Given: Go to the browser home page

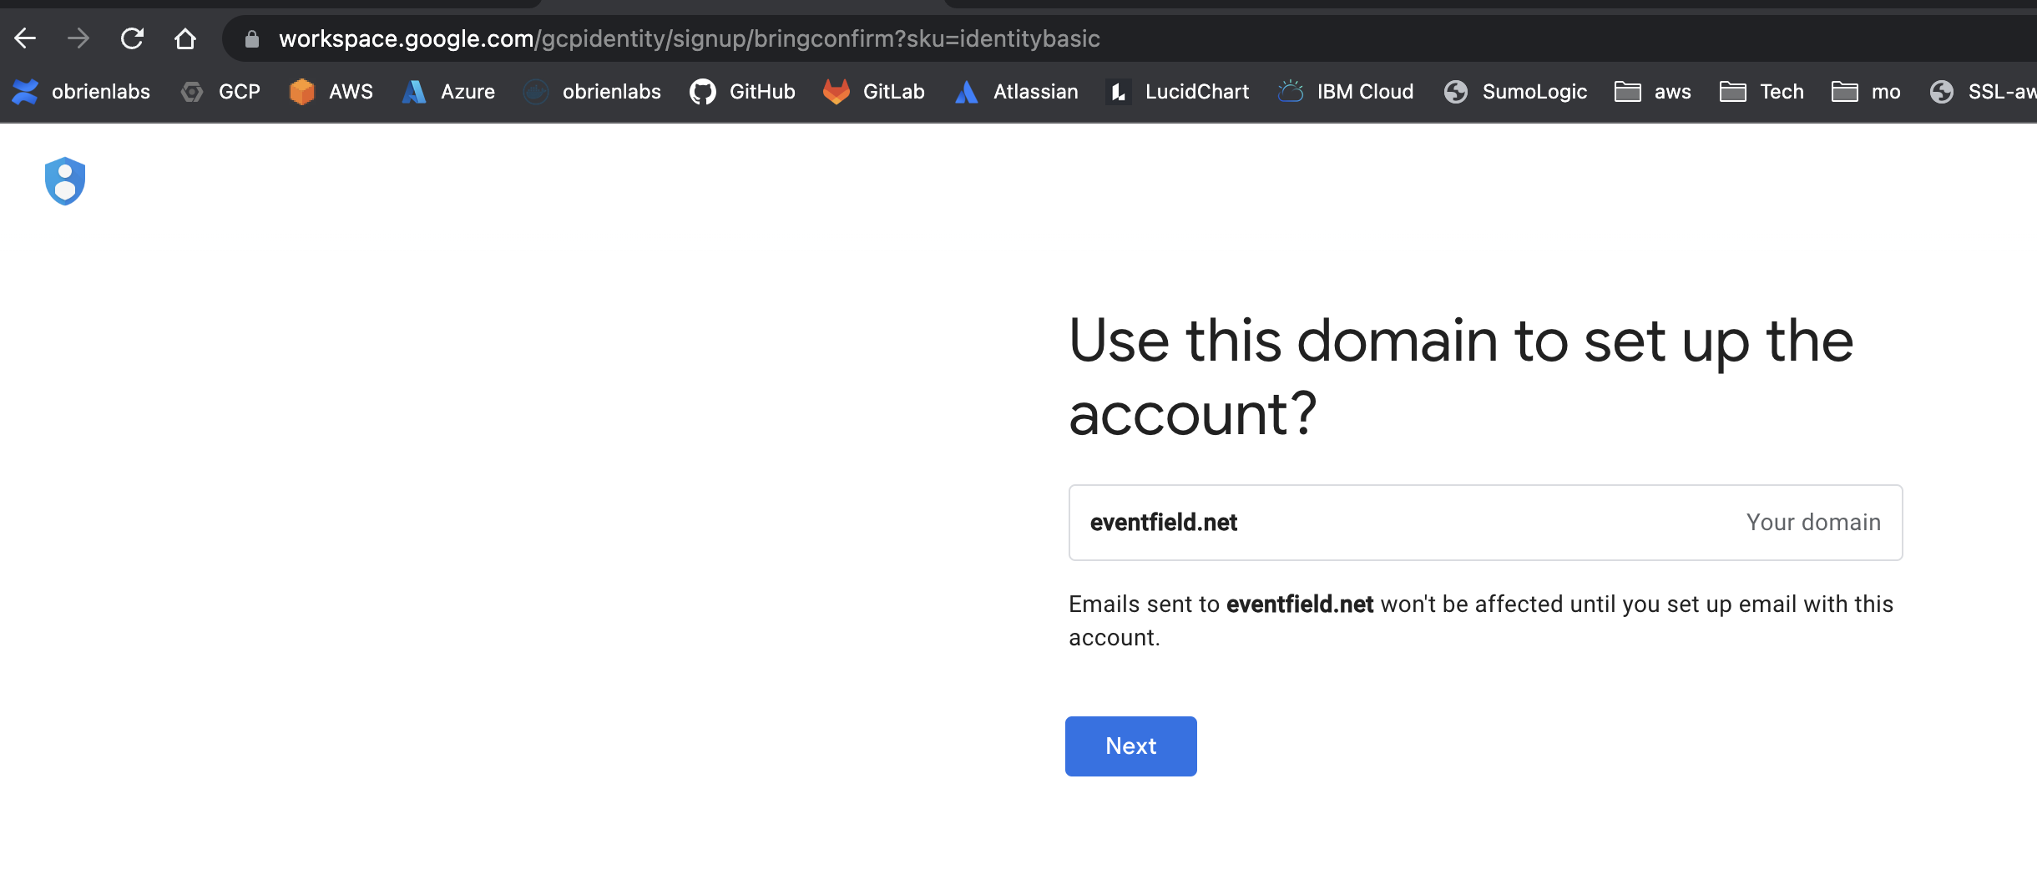Looking at the screenshot, I should 187,38.
